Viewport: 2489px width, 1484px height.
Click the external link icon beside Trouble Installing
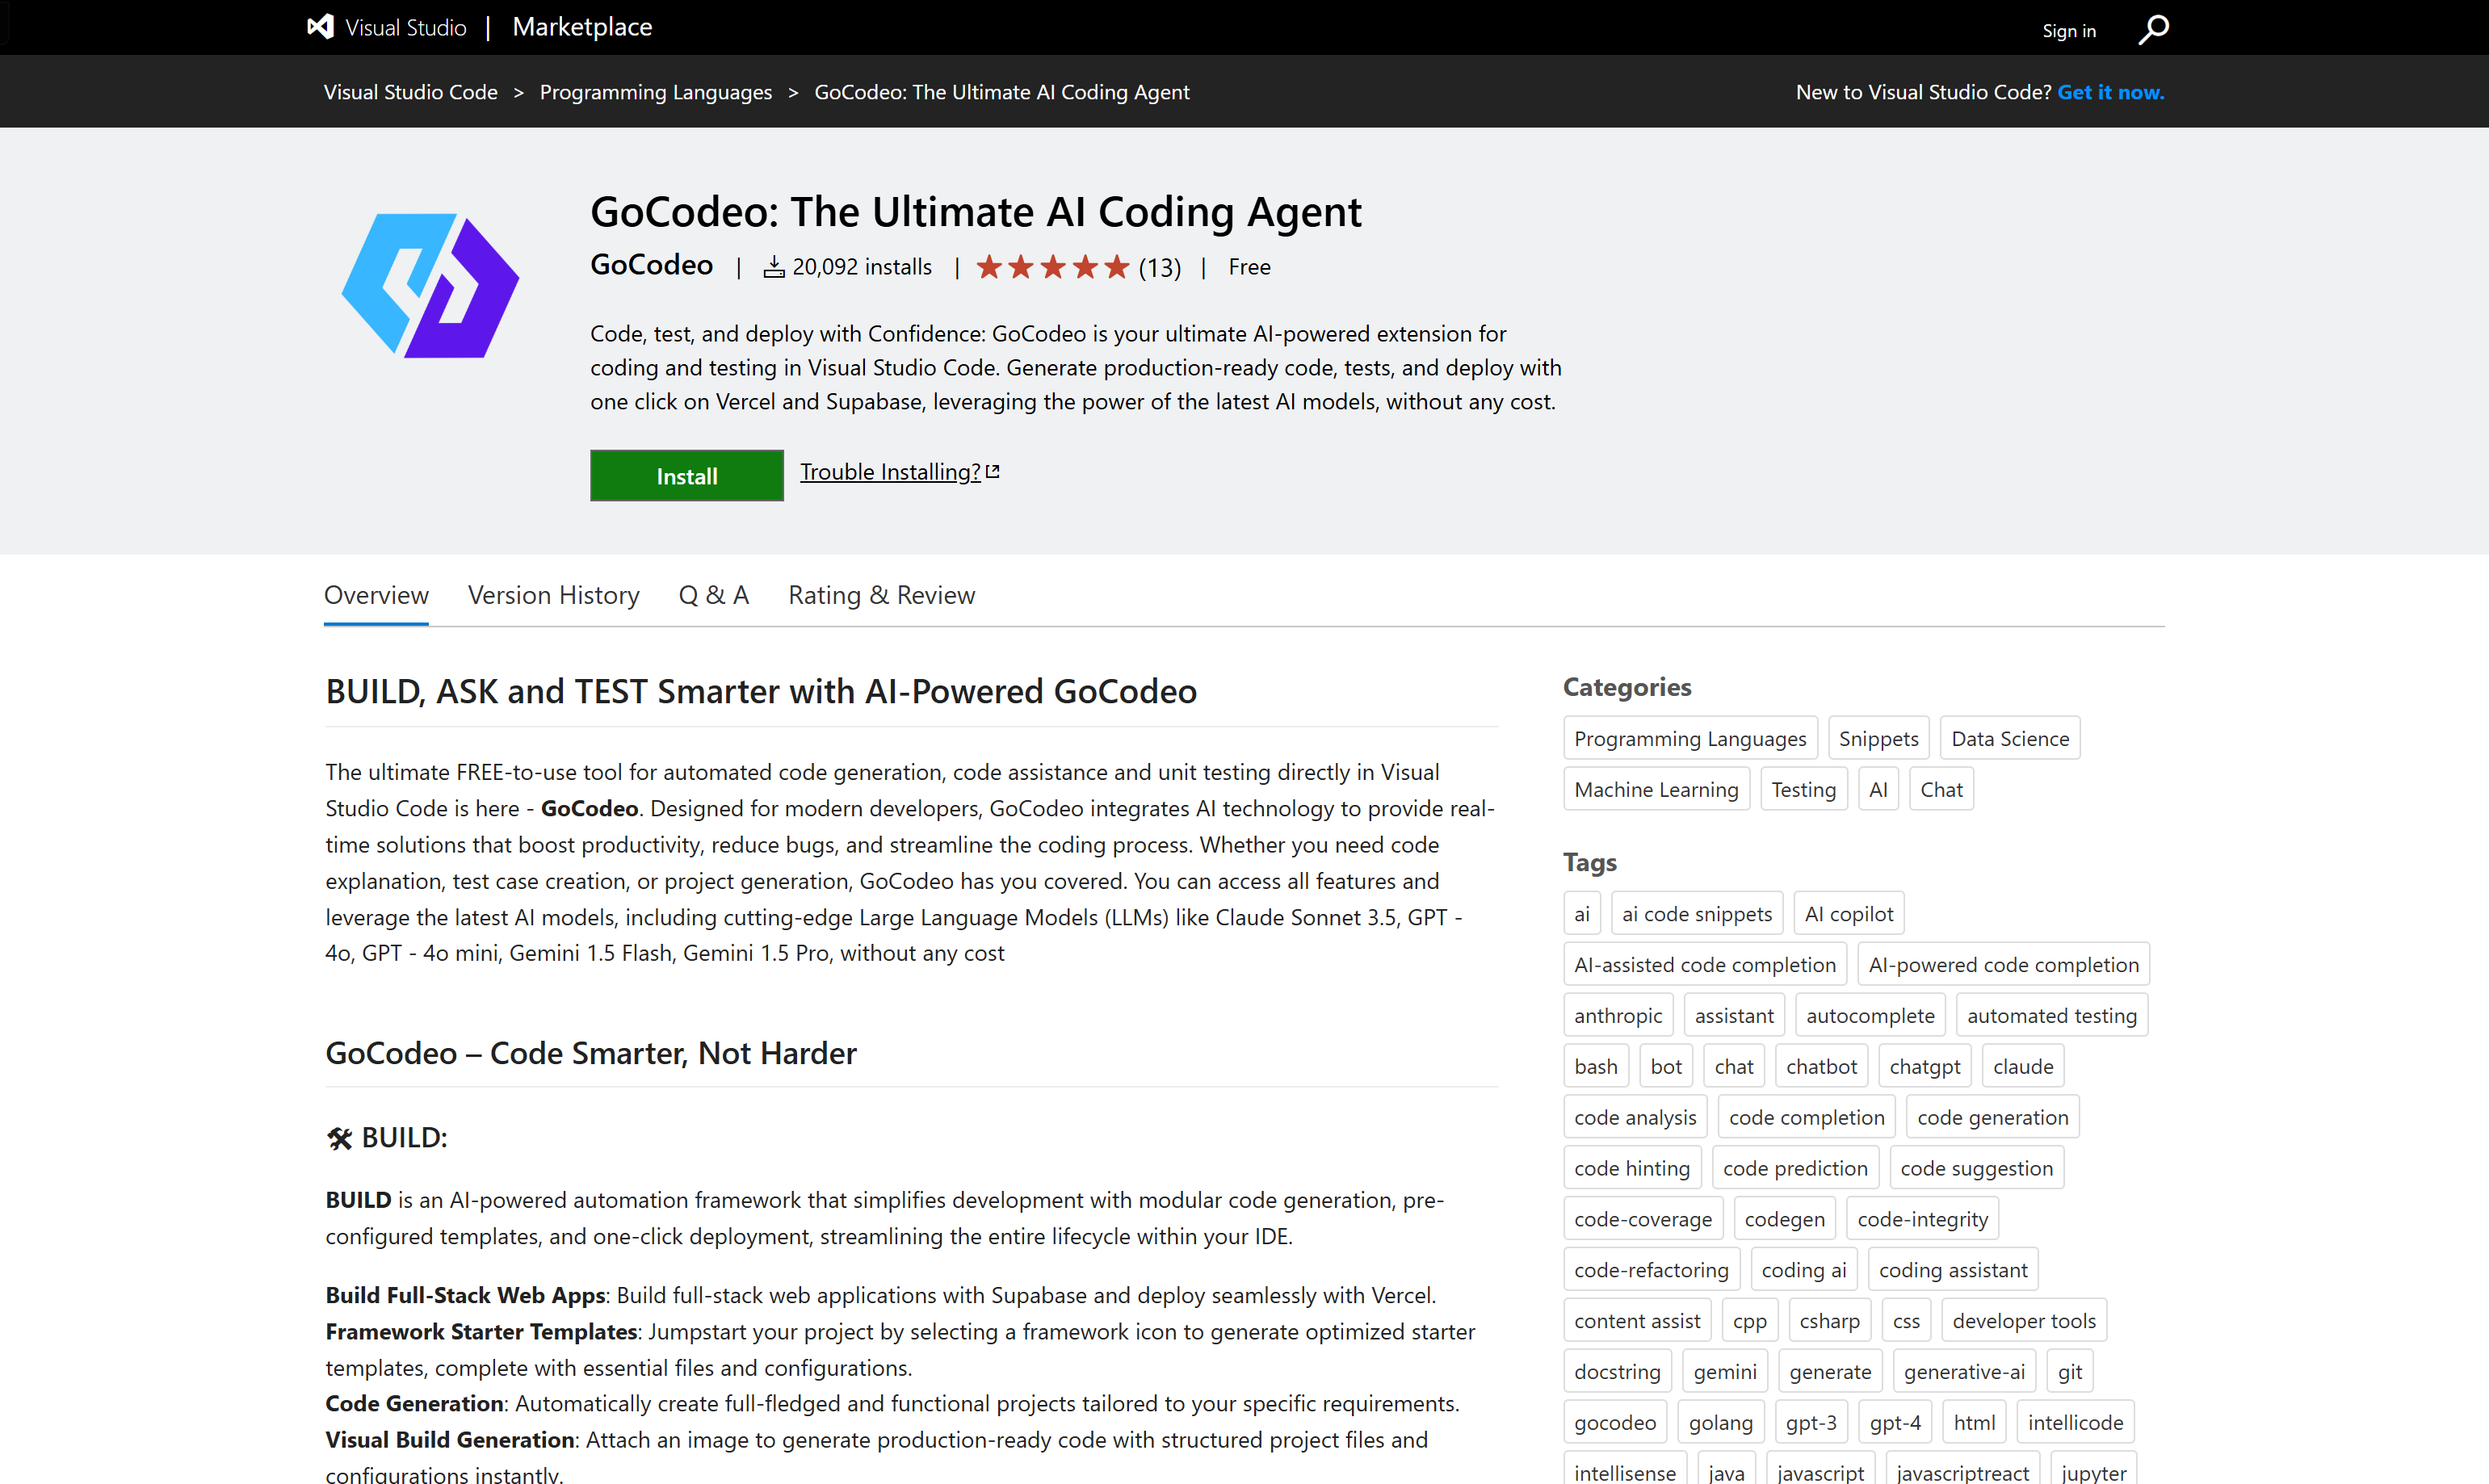993,471
